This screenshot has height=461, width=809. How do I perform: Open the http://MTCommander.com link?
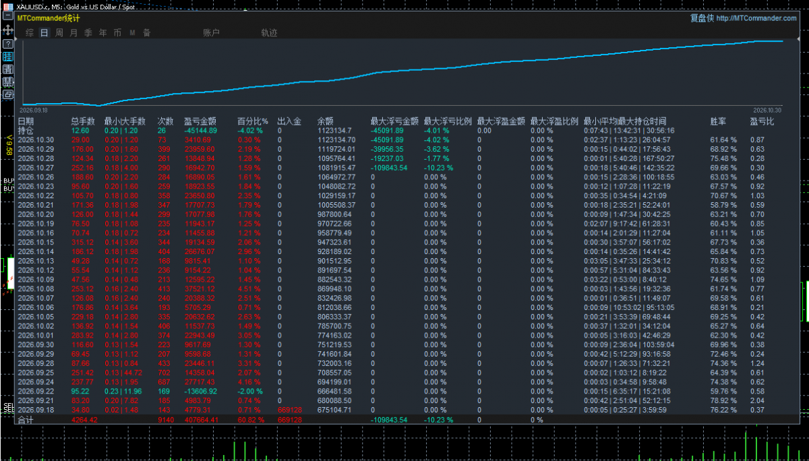756,18
